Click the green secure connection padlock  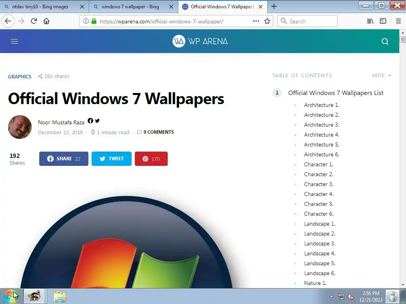click(94, 21)
